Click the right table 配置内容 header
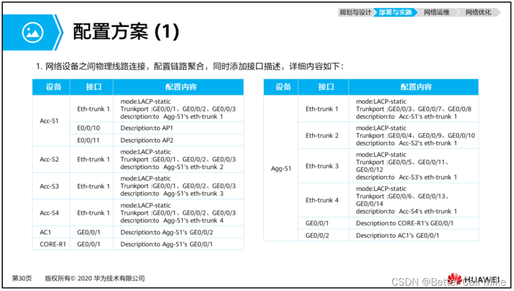The image size is (514, 291). click(414, 87)
